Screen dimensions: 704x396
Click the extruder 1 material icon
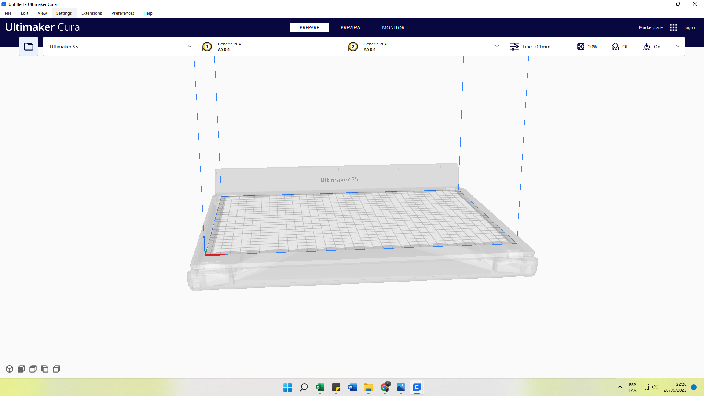[x=207, y=47]
